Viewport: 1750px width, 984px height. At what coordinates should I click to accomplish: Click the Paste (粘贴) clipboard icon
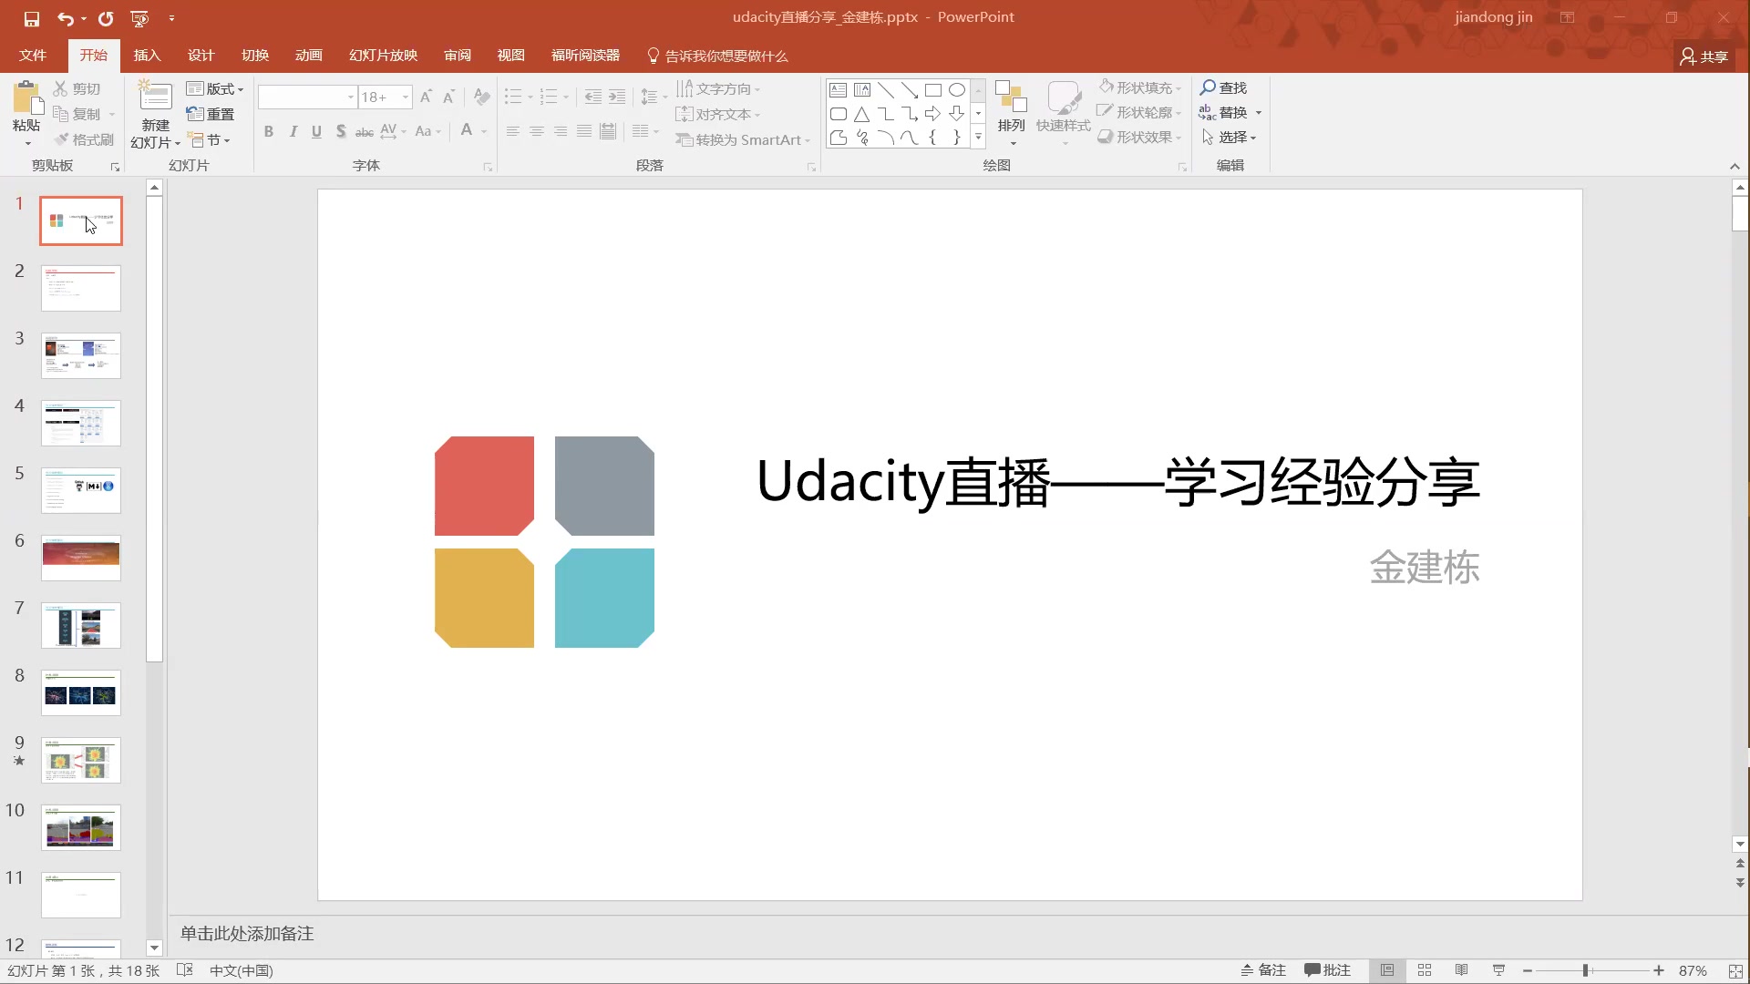pyautogui.click(x=26, y=97)
